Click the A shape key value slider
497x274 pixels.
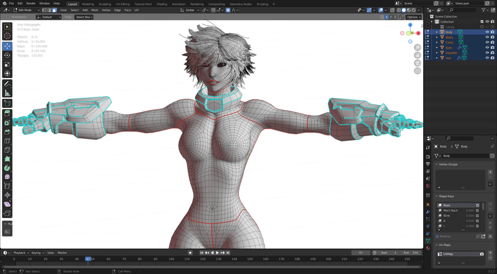[x=470, y=221]
